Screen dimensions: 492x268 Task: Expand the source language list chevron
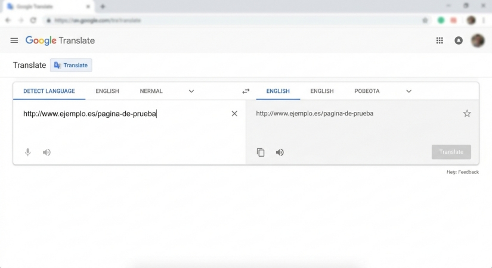click(x=191, y=91)
